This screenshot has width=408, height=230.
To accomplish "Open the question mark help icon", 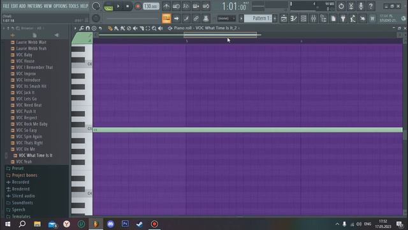I will [x=371, y=6].
